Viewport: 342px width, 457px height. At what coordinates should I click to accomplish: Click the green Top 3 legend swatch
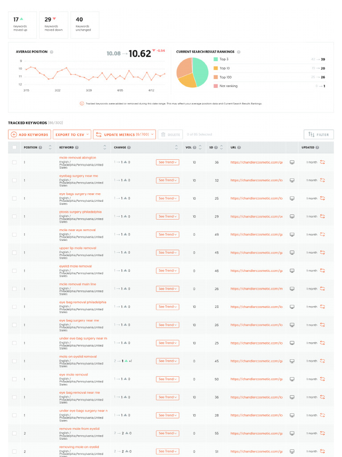click(x=216, y=59)
